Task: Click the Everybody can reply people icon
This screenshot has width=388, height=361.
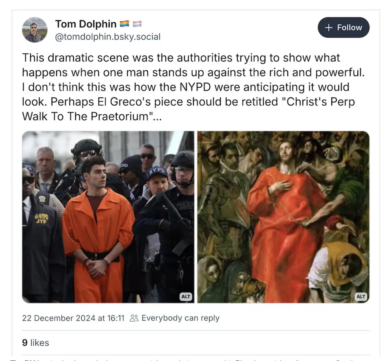Action: click(x=134, y=318)
